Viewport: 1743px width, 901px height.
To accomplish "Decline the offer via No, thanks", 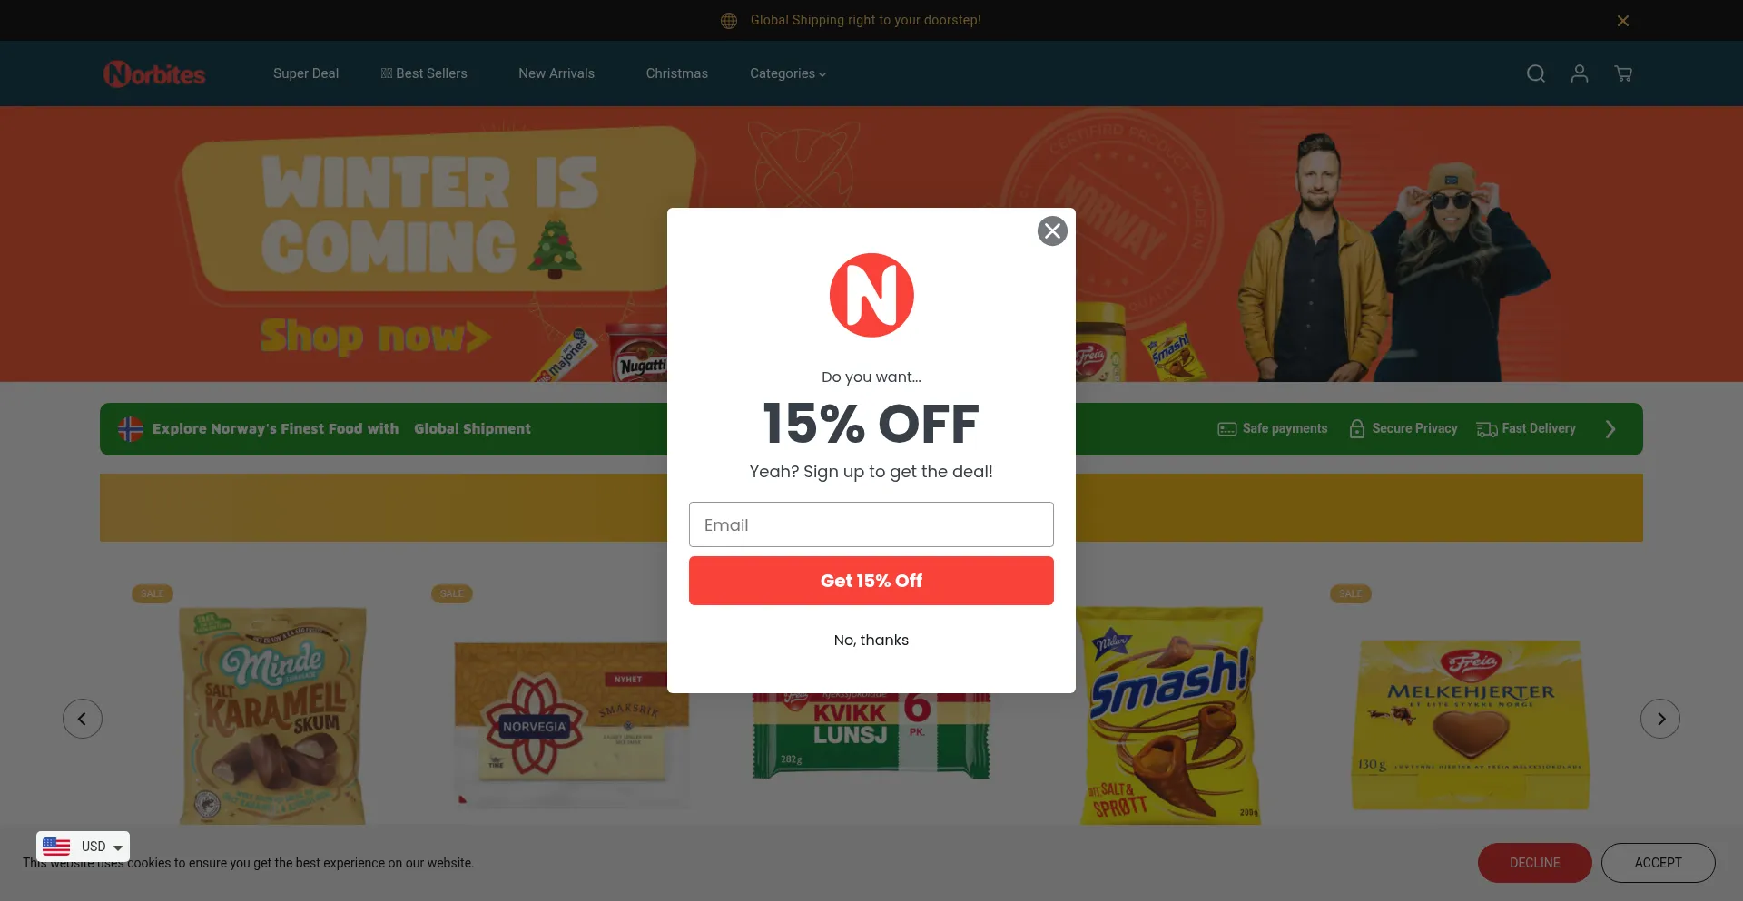I will [x=871, y=640].
